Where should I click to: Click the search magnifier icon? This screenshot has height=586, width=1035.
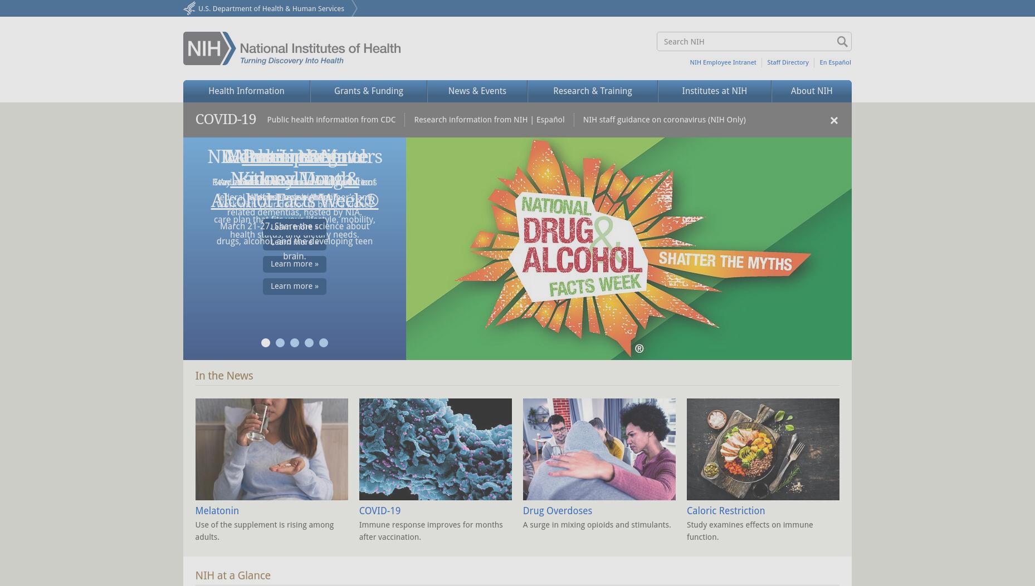[842, 42]
